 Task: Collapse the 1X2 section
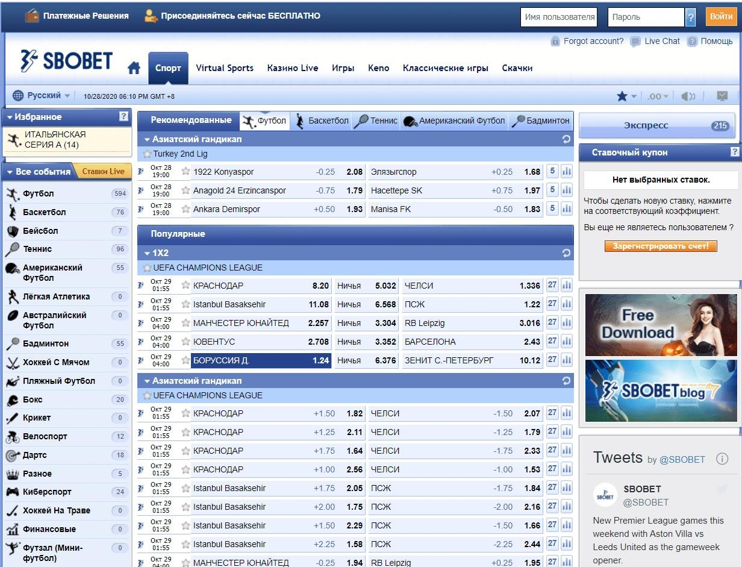[148, 253]
